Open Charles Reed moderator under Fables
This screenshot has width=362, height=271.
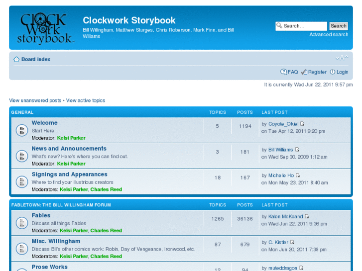106,231
